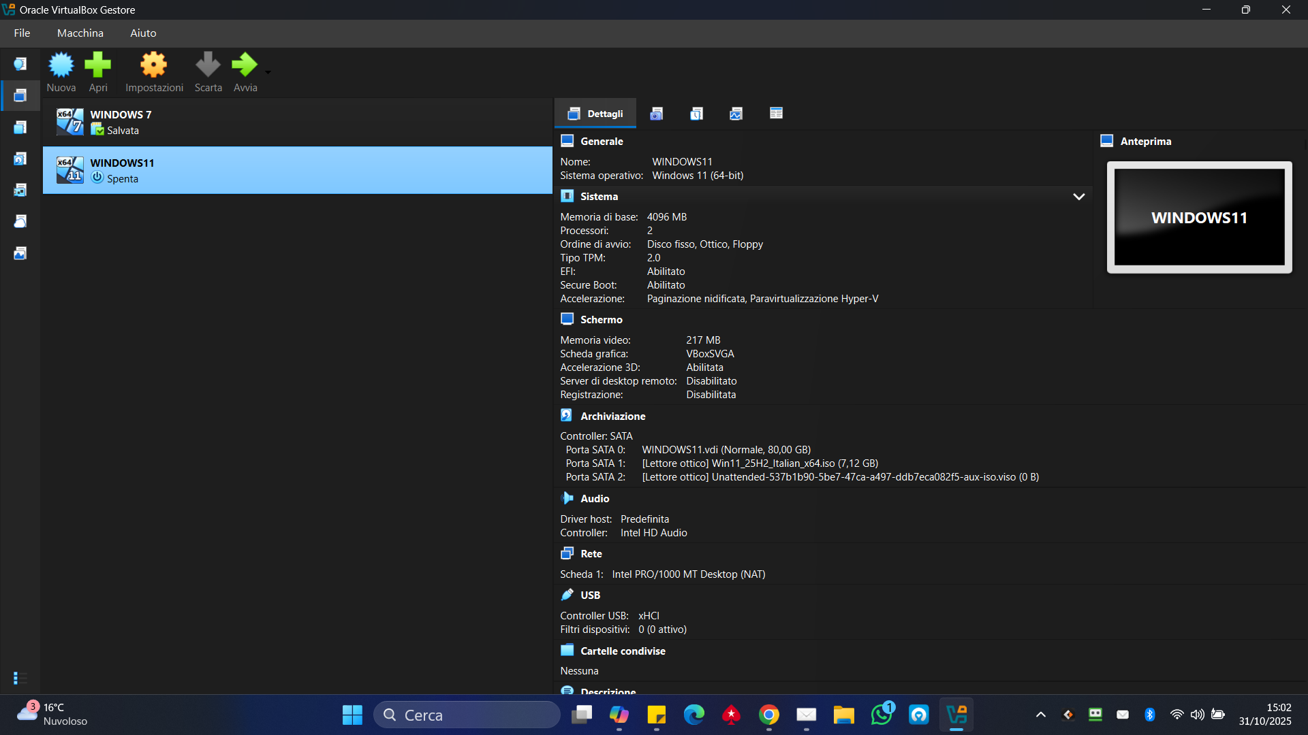Click the Intel HD Audio controller value
The image size is (1308, 735).
tap(654, 533)
